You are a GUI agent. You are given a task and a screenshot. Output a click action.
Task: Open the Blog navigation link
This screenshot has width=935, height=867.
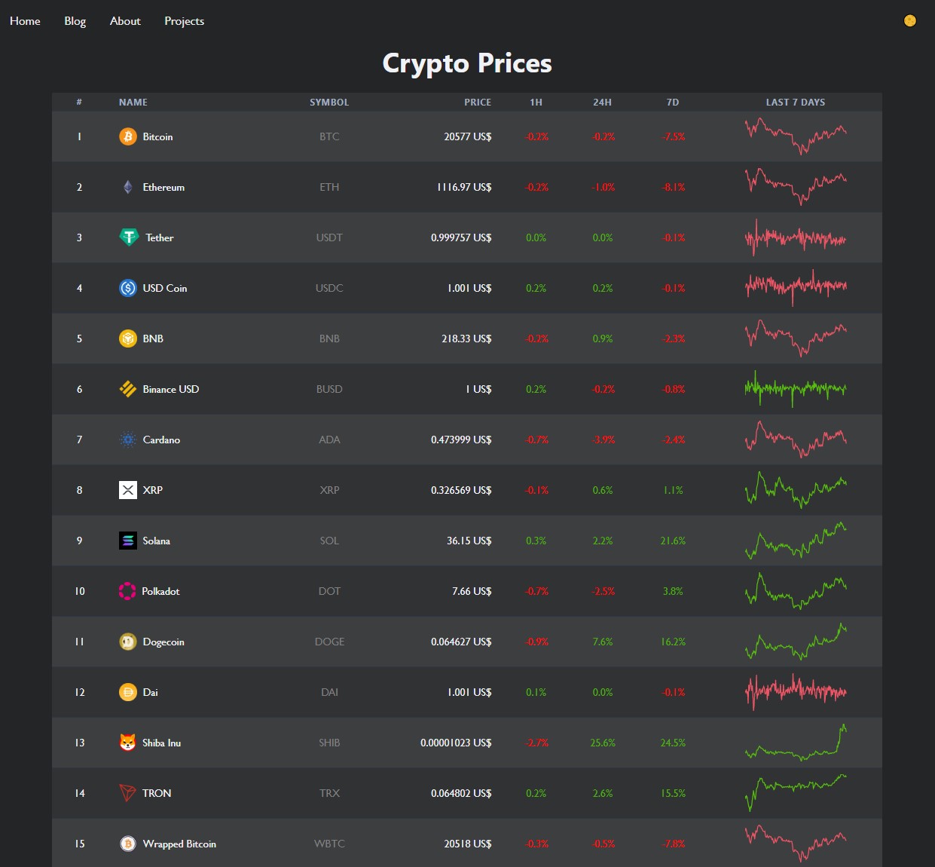coord(75,21)
